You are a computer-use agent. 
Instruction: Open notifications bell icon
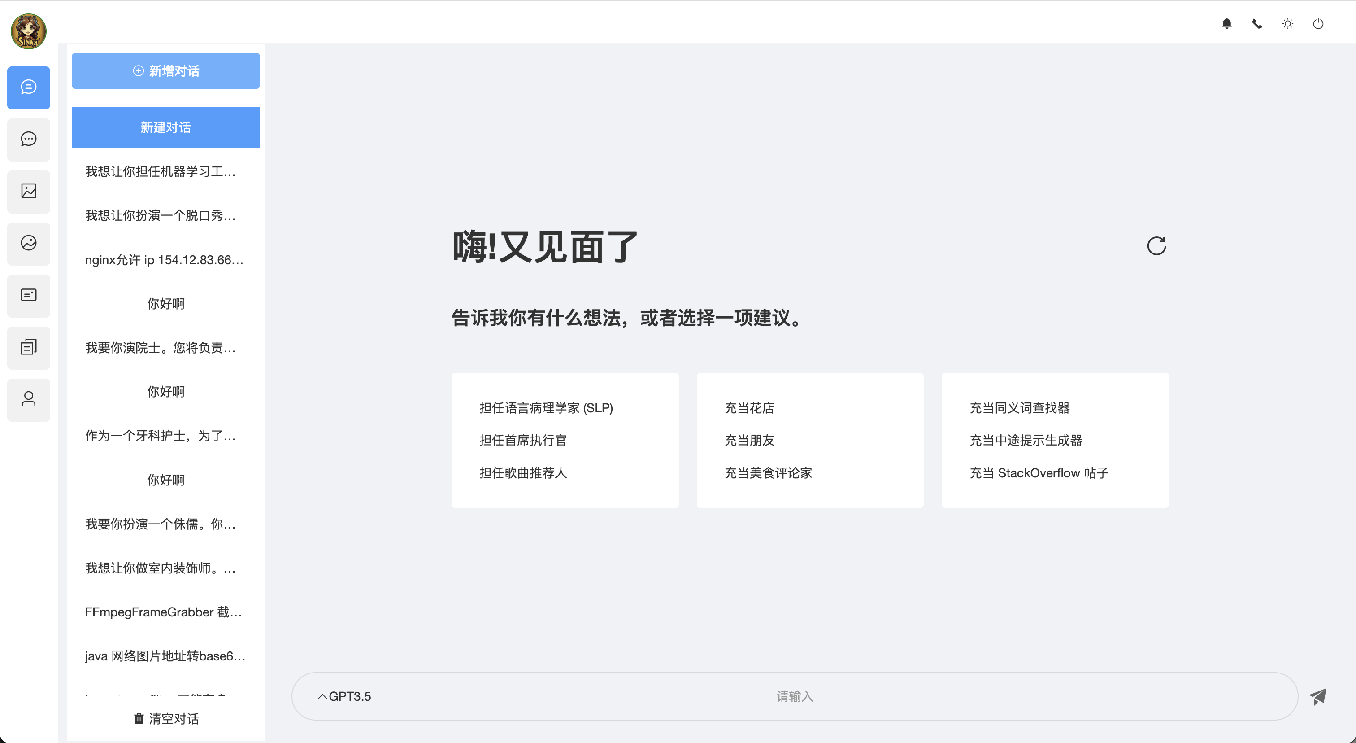point(1226,24)
